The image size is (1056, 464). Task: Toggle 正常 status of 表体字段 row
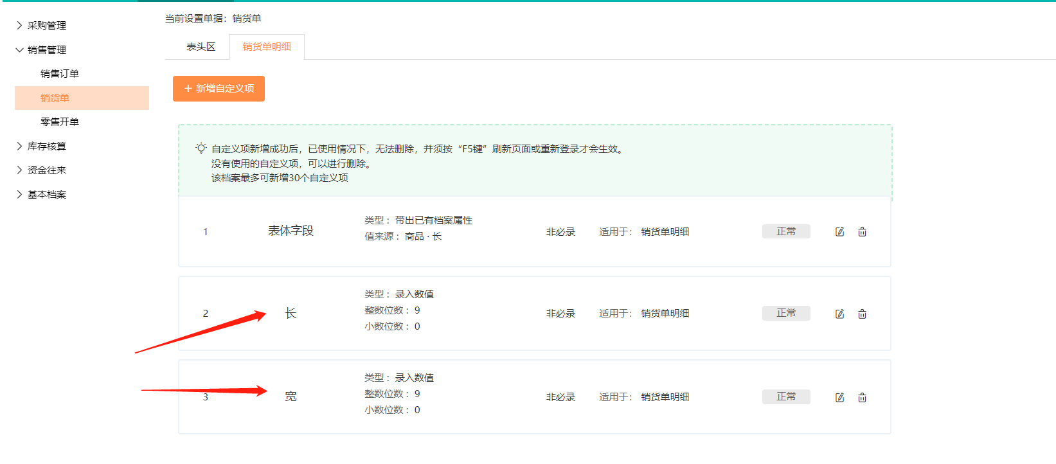[x=785, y=231]
